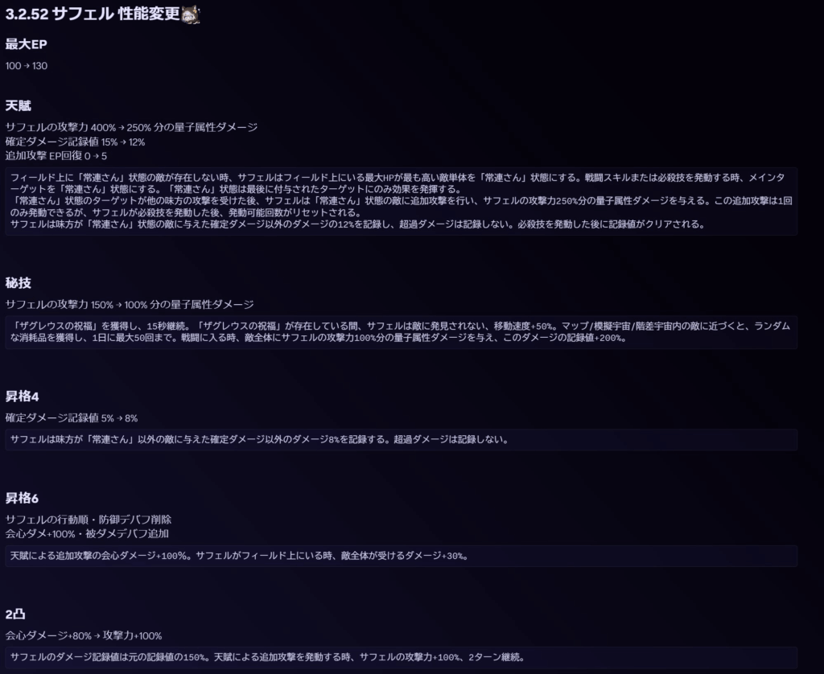
Task: Select the 秘技 section heading
Action: [18, 282]
